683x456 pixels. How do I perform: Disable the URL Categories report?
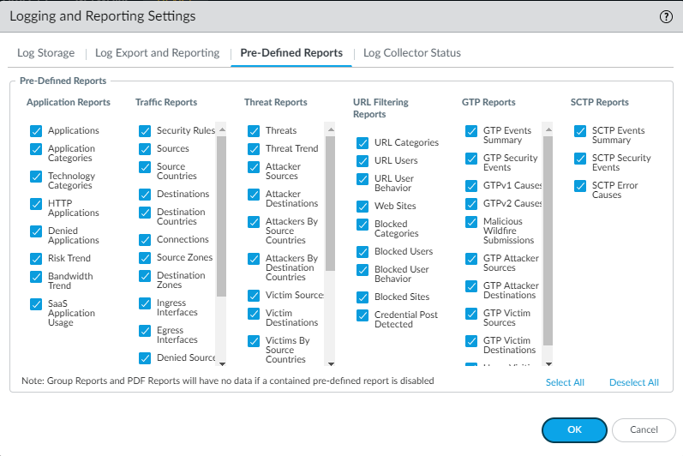[x=362, y=143]
